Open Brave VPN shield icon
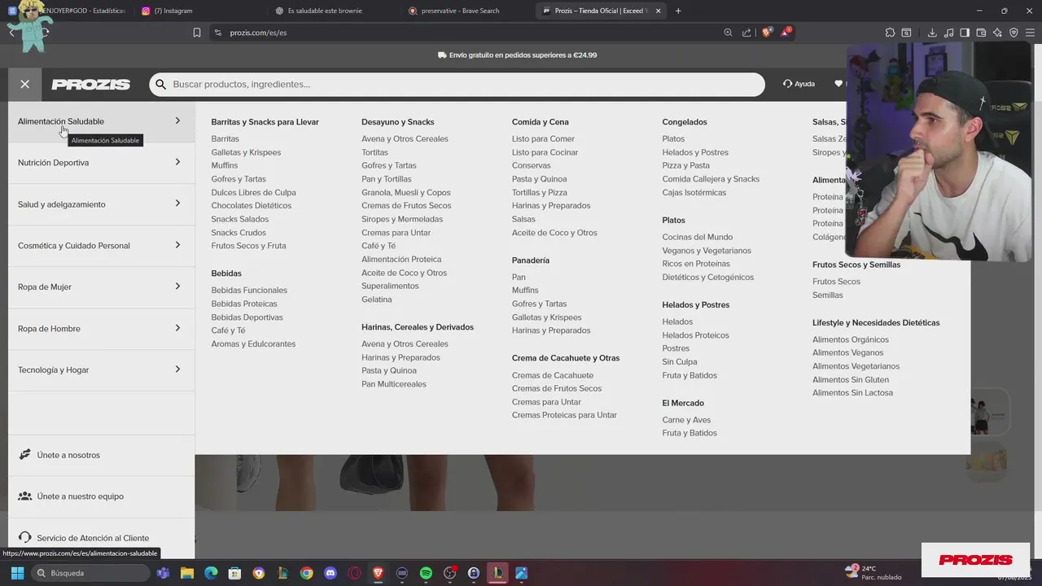1042x586 pixels. (1014, 33)
